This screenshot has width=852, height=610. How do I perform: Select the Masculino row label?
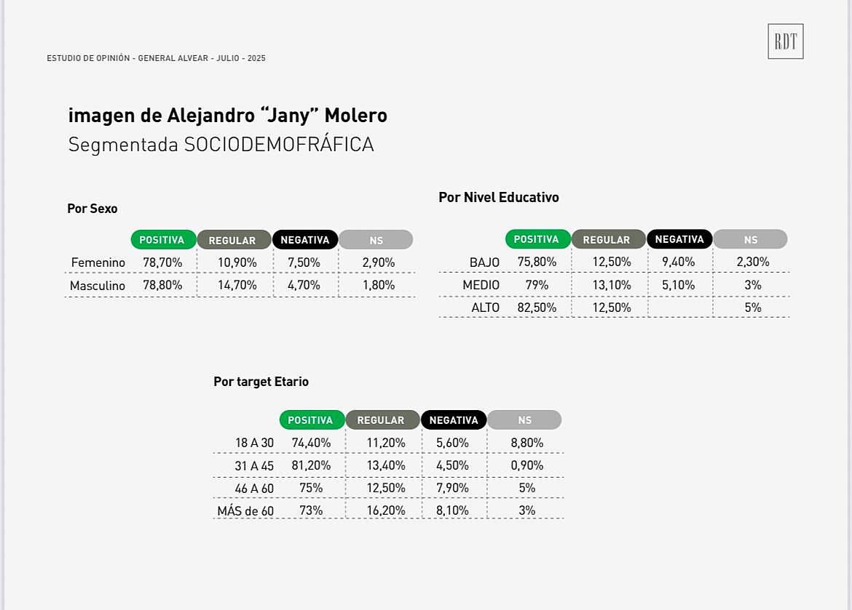click(x=98, y=286)
